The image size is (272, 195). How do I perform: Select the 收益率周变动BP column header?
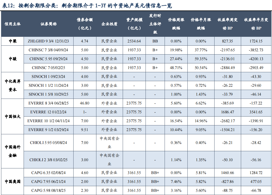(x=228, y=24)
